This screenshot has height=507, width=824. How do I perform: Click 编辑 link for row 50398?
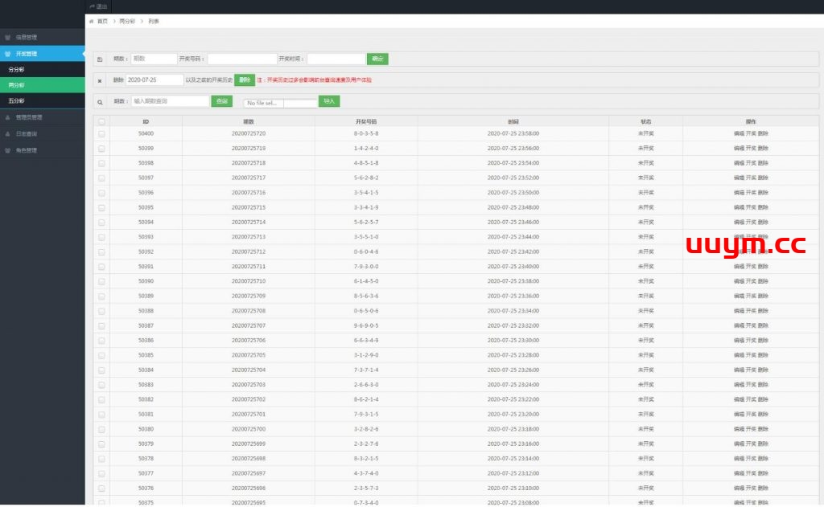pos(739,163)
